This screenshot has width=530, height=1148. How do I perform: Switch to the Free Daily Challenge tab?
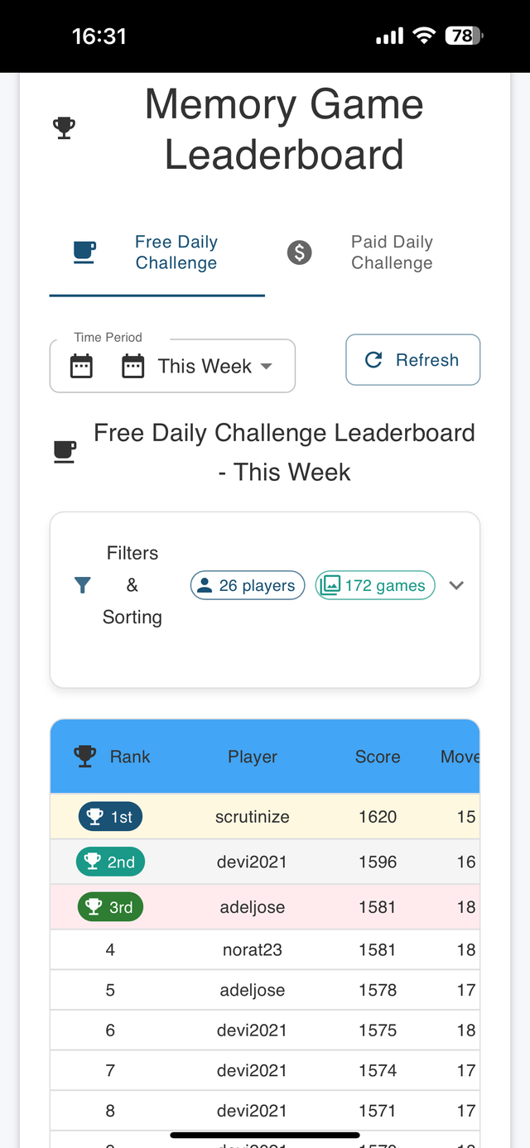pos(157,252)
